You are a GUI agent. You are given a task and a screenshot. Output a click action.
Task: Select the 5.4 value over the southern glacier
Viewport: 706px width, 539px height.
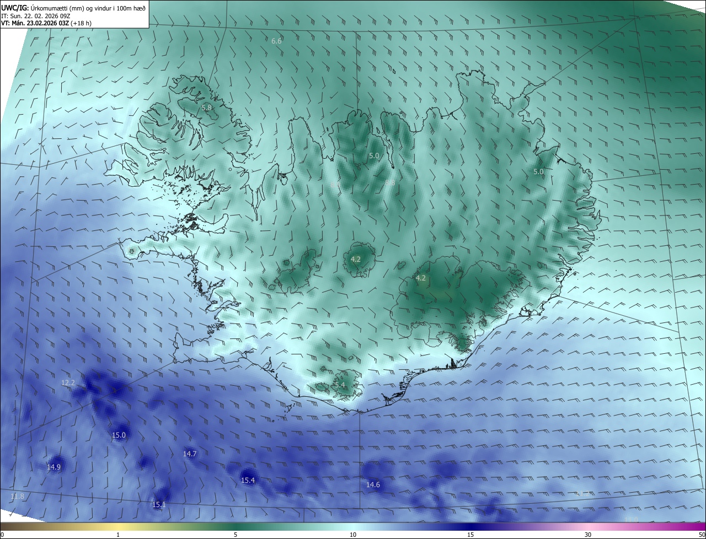339,385
